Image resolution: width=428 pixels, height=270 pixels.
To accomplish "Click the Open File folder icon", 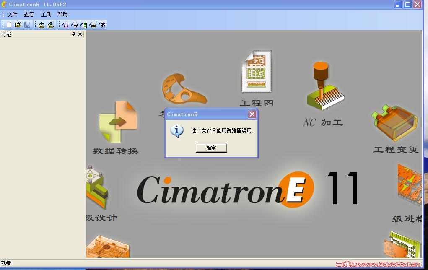I will point(18,25).
